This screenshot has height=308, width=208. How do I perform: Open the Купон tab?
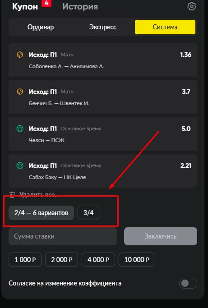(25, 7)
